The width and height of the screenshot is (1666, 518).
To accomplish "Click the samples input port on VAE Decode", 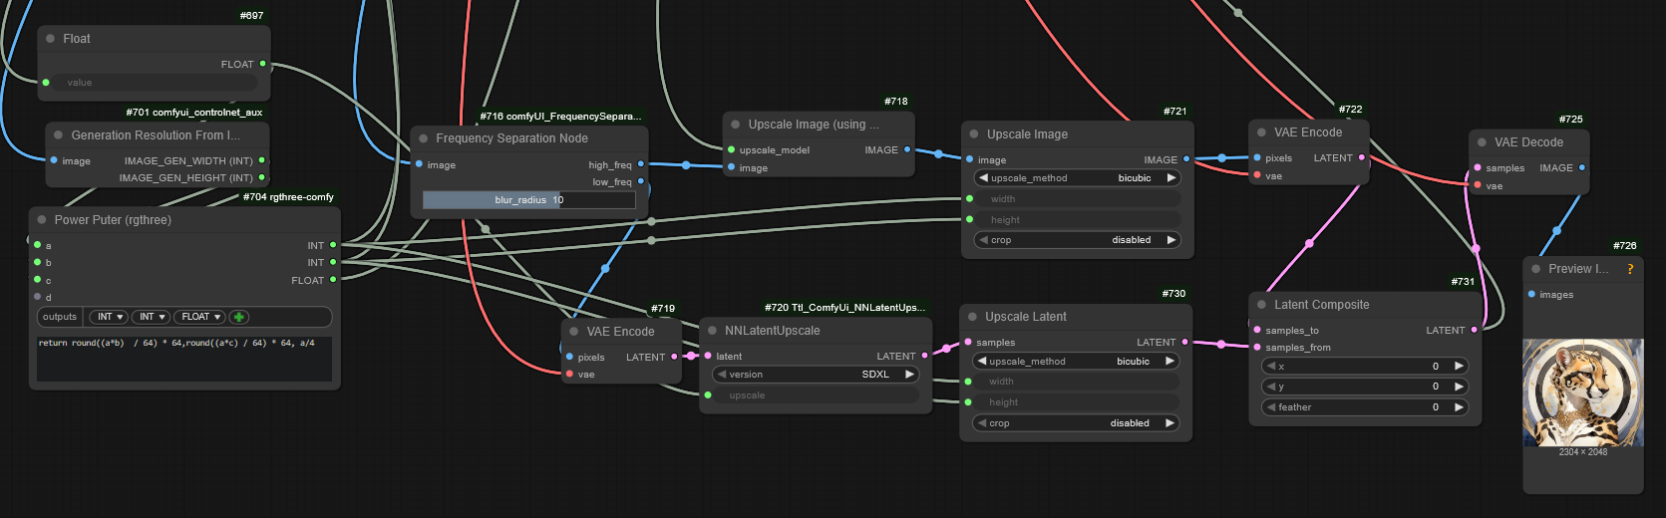I will tap(1478, 167).
